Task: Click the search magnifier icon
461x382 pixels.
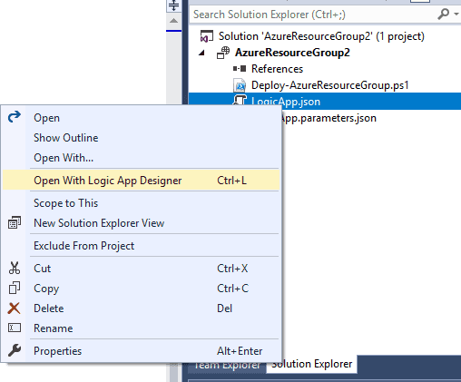Action: tap(443, 14)
